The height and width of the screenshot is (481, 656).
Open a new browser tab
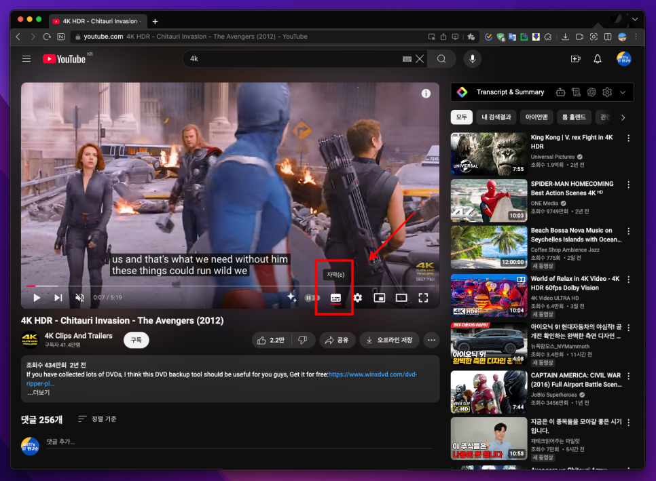click(x=155, y=21)
